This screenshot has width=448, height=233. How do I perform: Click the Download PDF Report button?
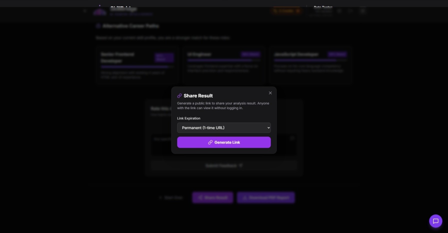point(266,198)
